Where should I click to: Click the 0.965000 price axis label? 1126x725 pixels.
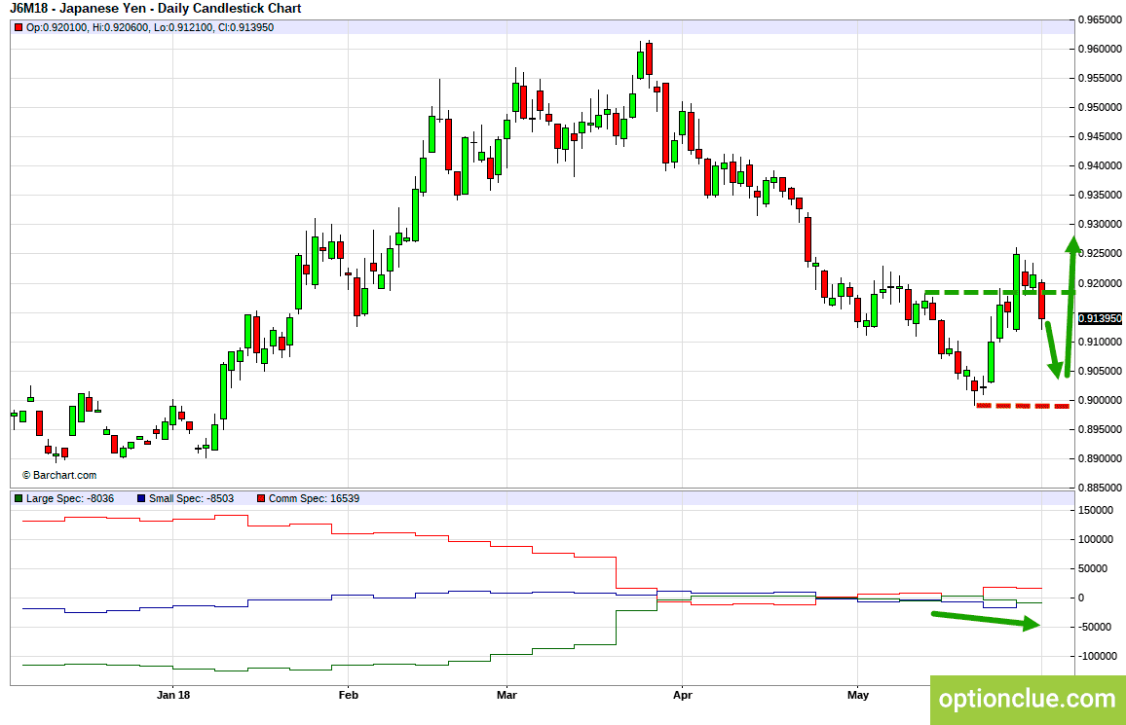click(x=1100, y=20)
